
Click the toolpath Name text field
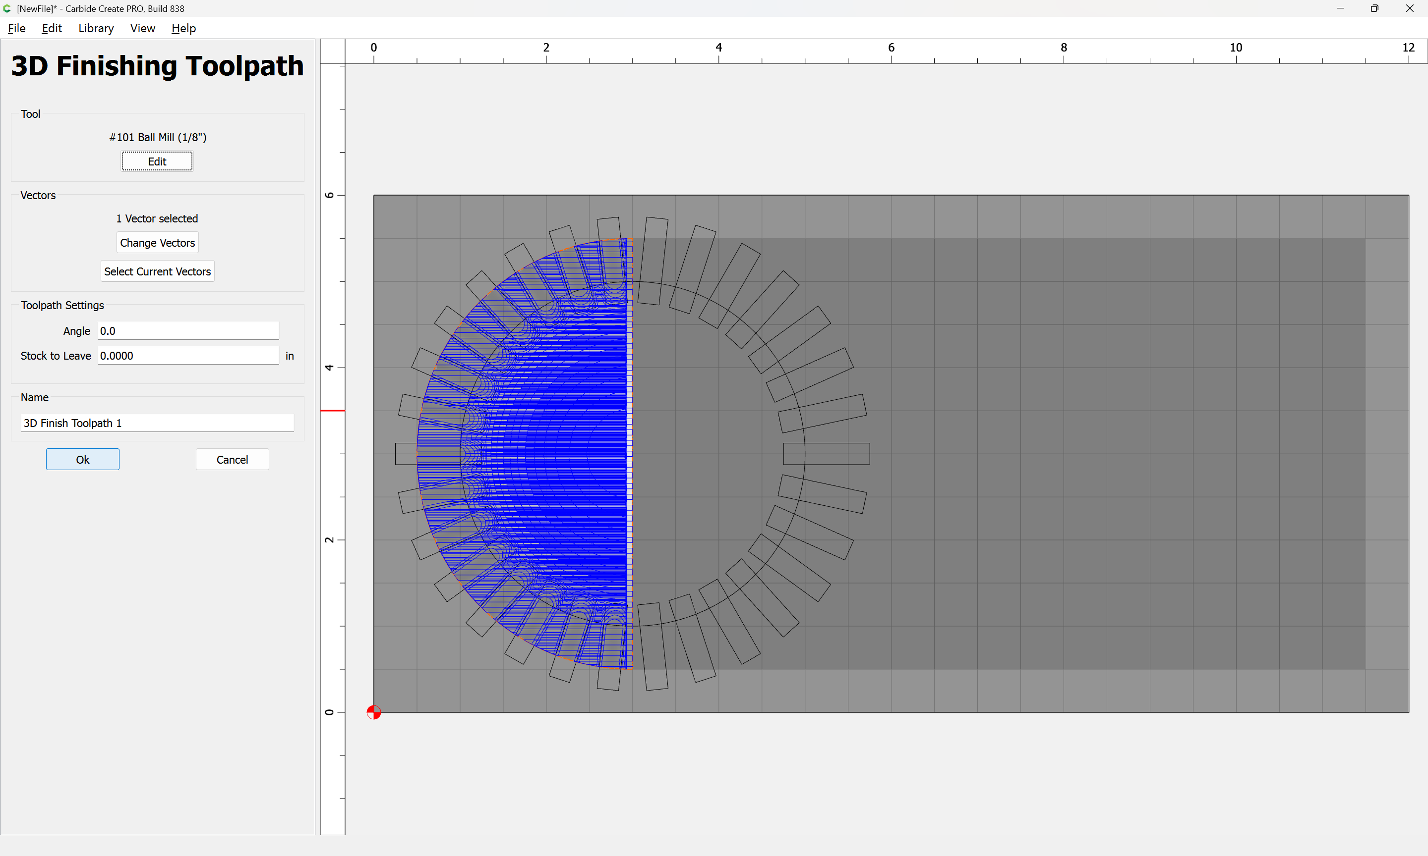157,423
